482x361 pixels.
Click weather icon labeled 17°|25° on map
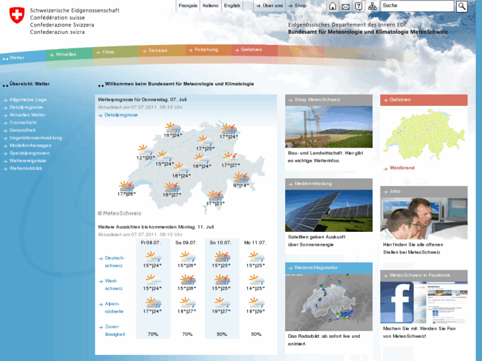tap(206, 141)
